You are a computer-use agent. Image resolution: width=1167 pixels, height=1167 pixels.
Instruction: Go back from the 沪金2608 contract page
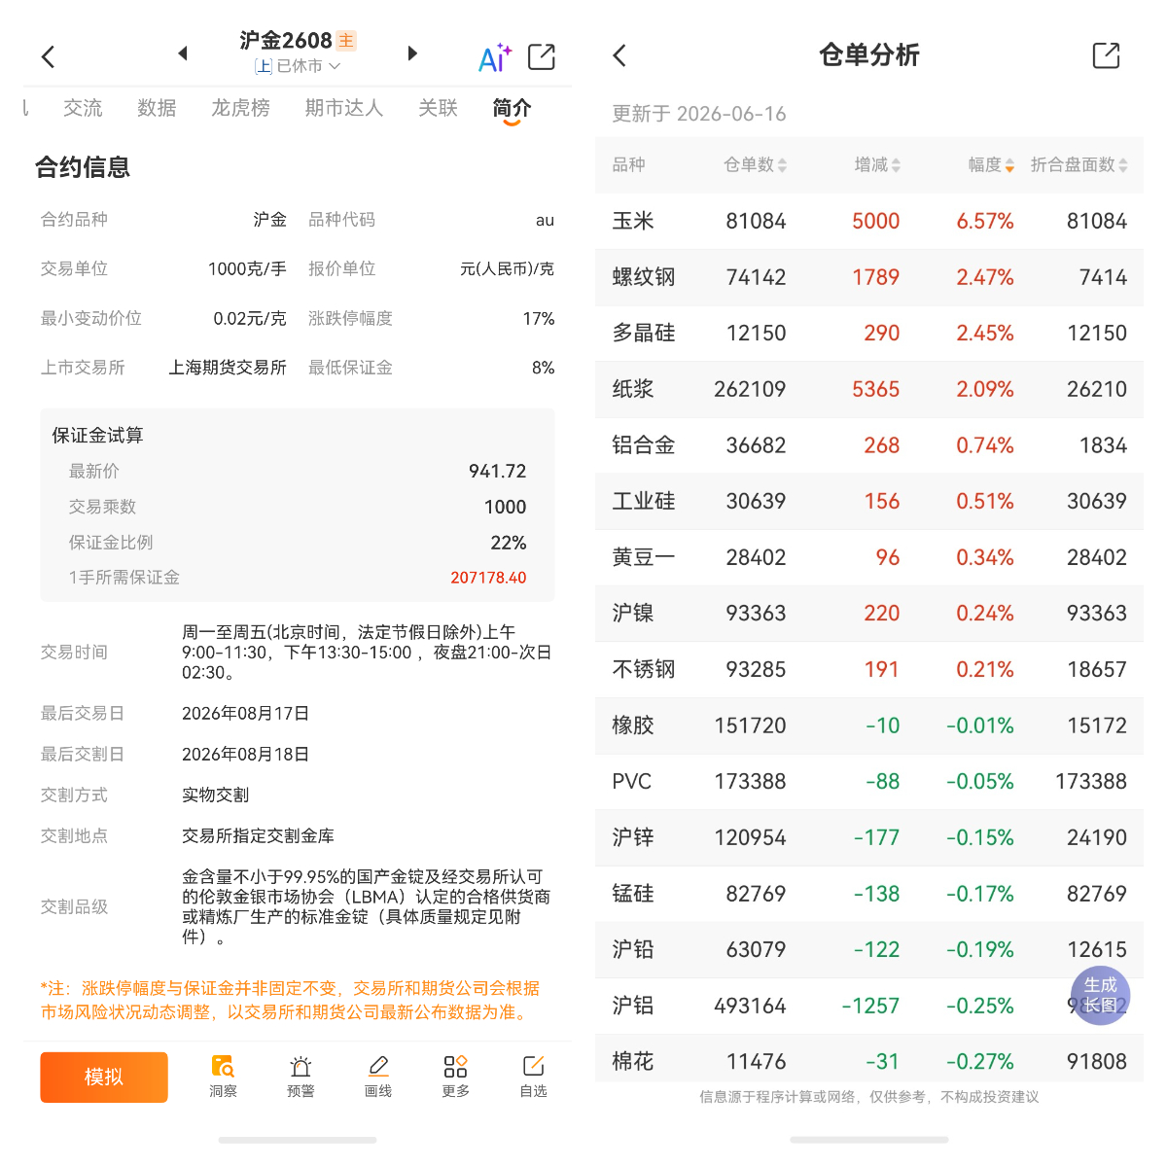(48, 56)
